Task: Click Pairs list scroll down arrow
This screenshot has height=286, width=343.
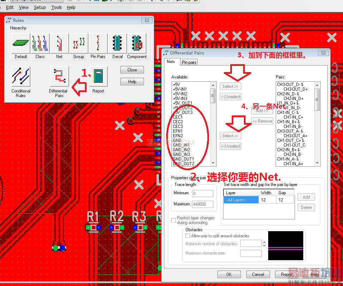Action: click(x=317, y=163)
